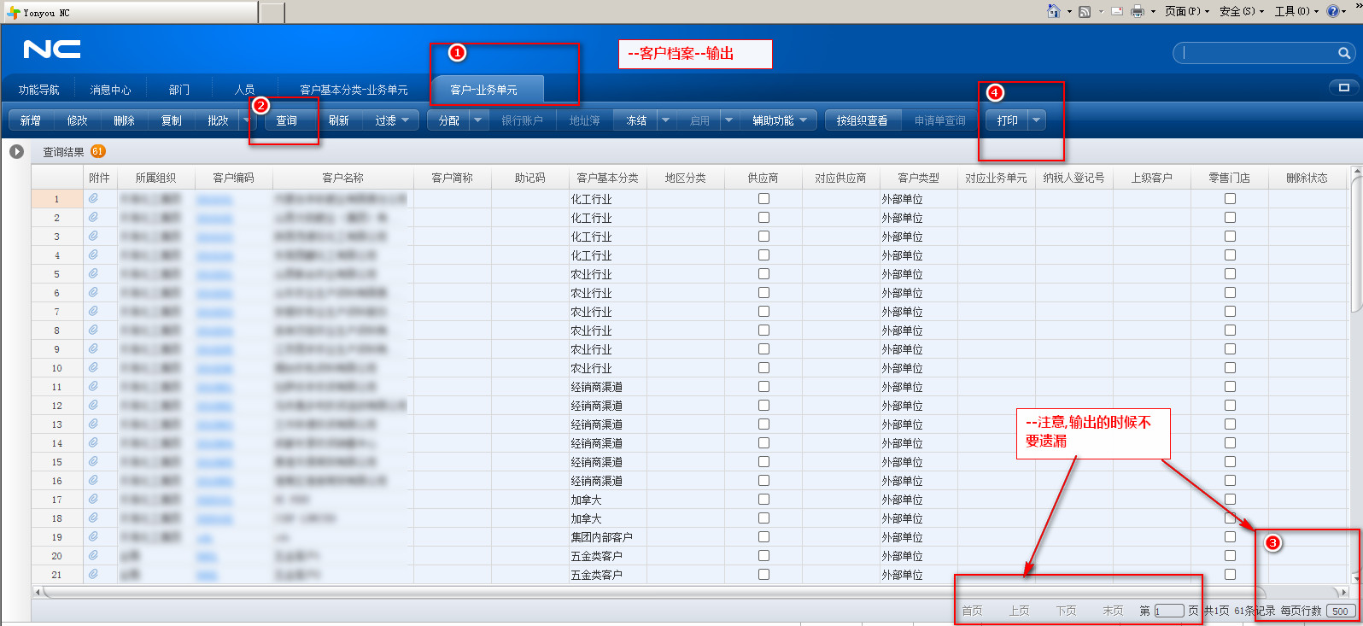
Task: Tick the 零售门店 checkbox in row 5
Action: tap(1230, 273)
